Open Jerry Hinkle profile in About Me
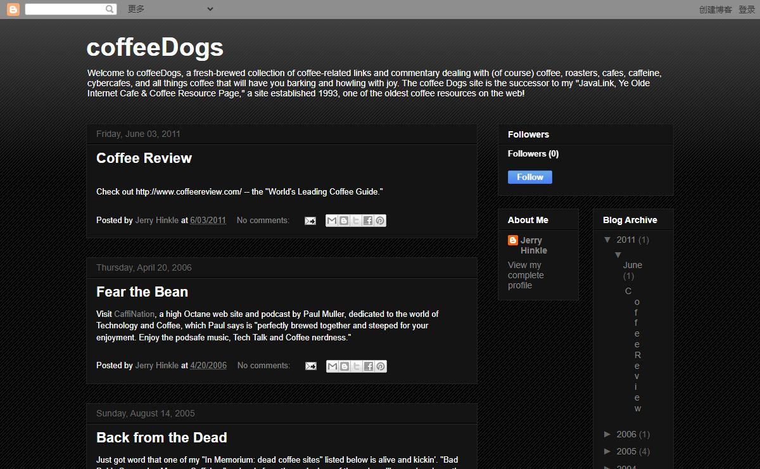 (534, 245)
